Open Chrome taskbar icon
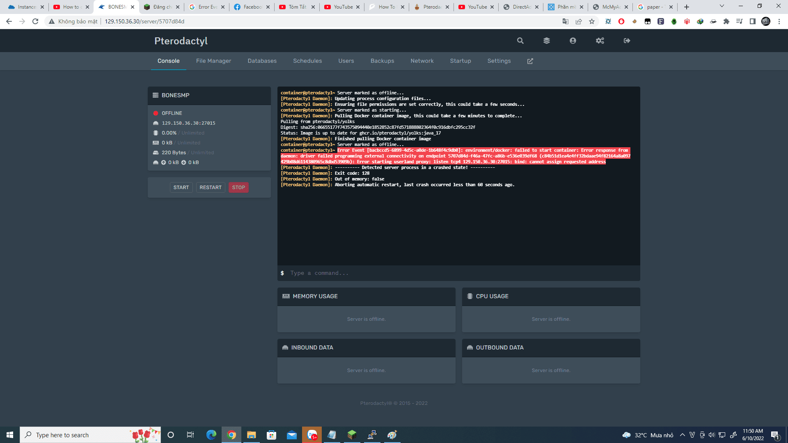 231,435
